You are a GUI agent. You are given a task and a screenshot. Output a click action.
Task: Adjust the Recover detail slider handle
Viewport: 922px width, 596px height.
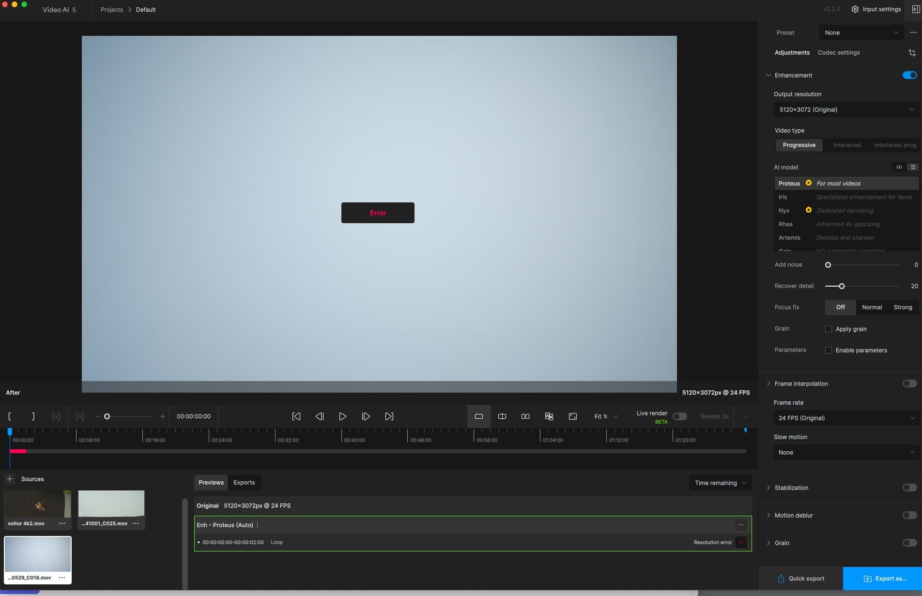coord(842,286)
